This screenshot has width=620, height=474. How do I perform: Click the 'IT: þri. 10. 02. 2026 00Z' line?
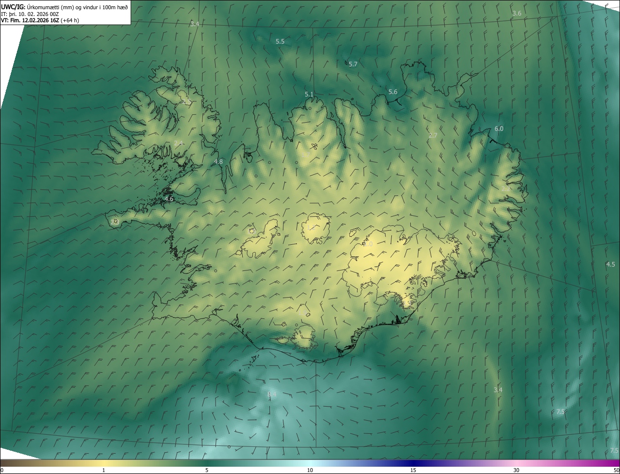(x=30, y=14)
